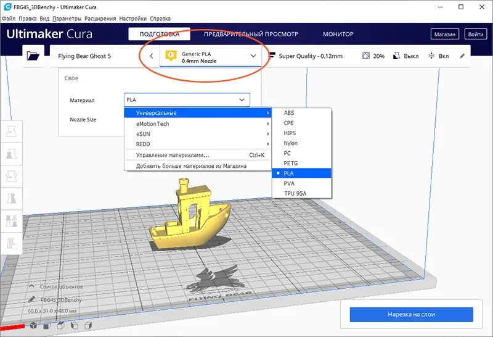Screen dimensions: 493x337
Task: Open the Вид menu
Action: pyautogui.click(x=44, y=19)
